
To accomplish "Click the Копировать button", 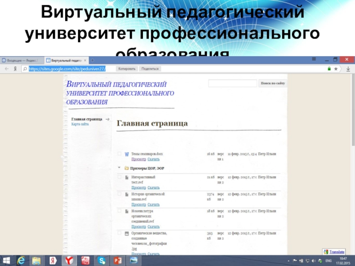I will coord(127,69).
